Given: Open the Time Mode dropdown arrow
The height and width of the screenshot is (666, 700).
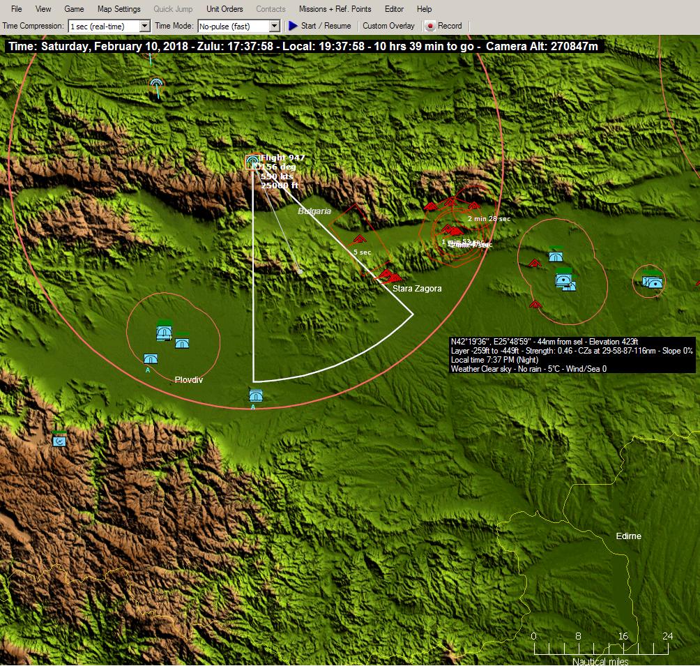Looking at the screenshot, I should 274,26.
